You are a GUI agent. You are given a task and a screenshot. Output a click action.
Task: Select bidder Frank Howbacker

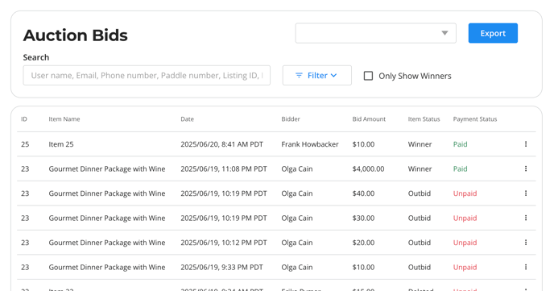[310, 144]
